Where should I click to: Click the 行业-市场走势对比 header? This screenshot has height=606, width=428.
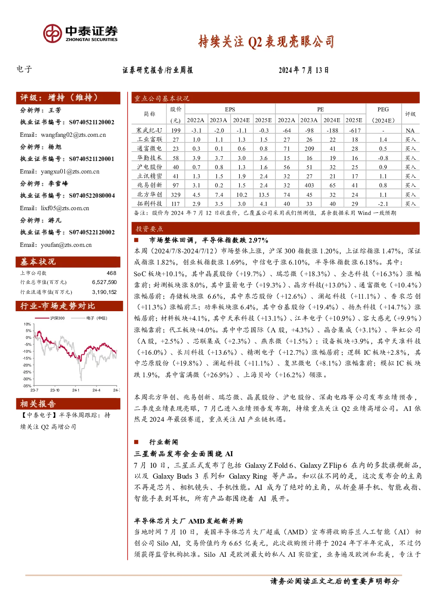pyautogui.click(x=69, y=306)
